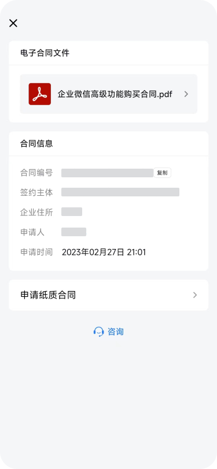Click the 电子合同文件 section header
The height and width of the screenshot is (469, 217).
tap(45, 53)
